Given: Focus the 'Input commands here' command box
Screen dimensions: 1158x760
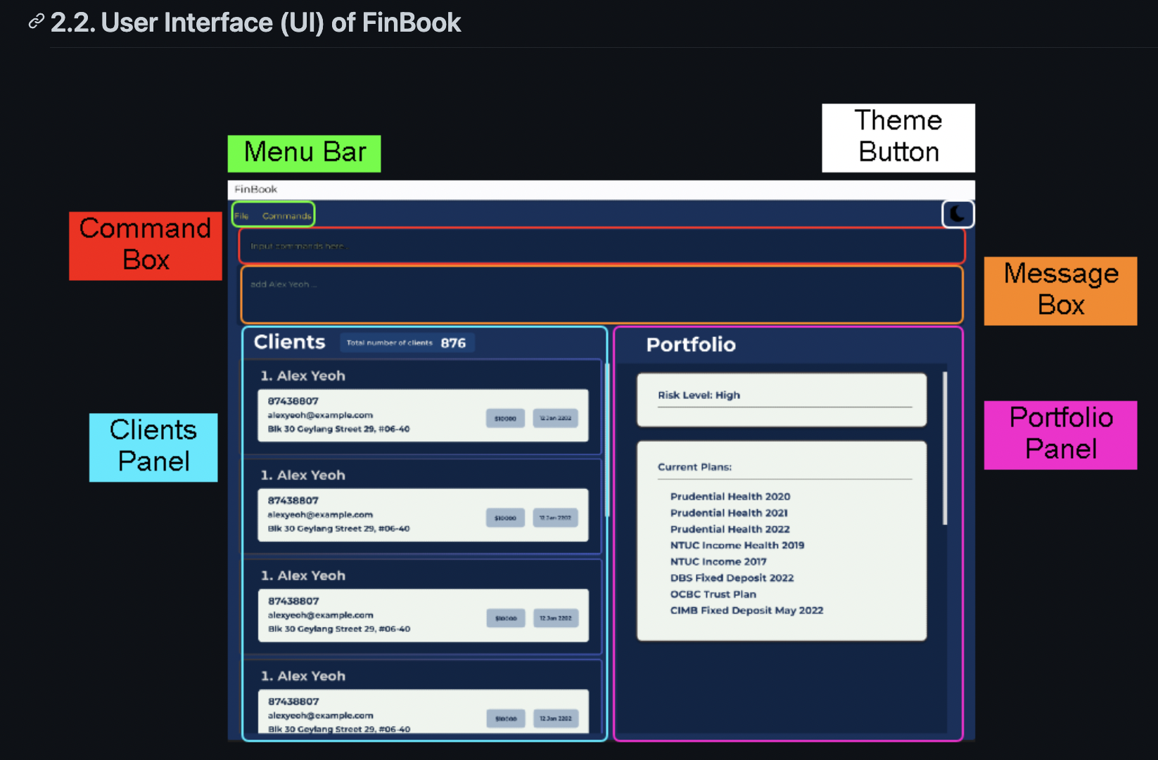Looking at the screenshot, I should [602, 246].
